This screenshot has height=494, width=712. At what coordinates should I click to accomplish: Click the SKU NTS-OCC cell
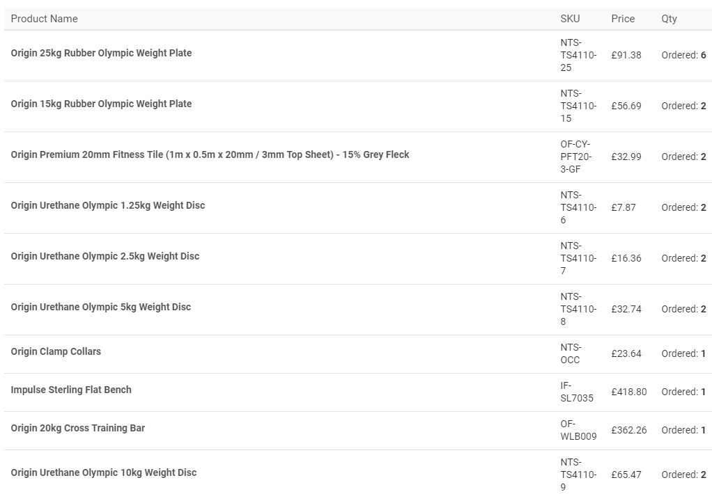coord(571,354)
